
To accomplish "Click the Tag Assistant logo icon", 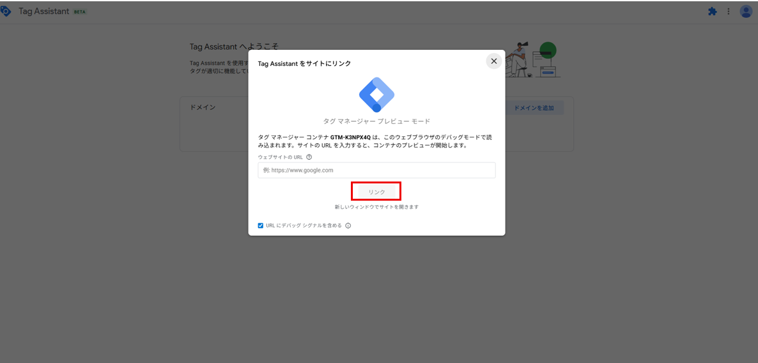I will [6, 11].
